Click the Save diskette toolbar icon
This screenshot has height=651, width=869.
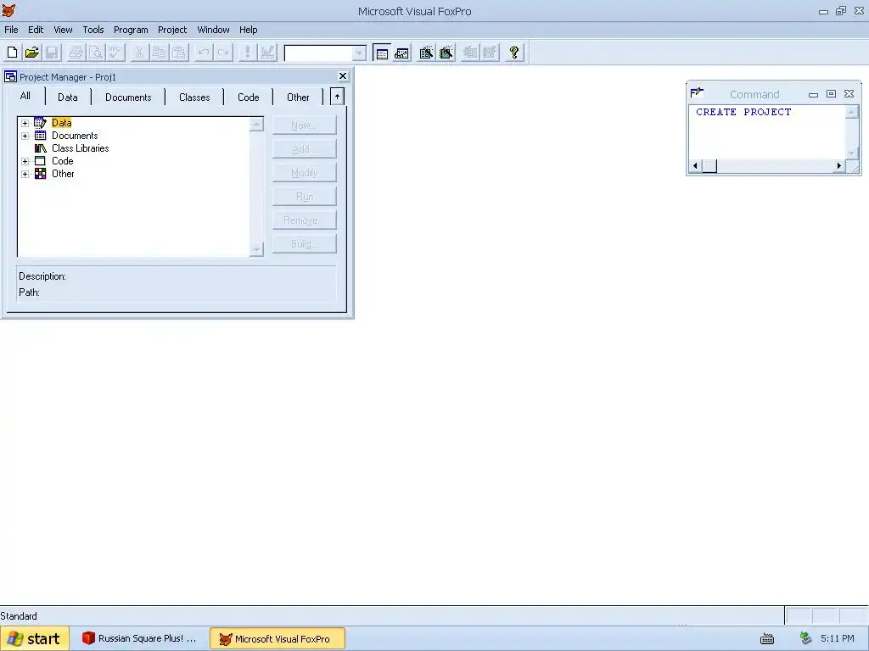click(52, 53)
